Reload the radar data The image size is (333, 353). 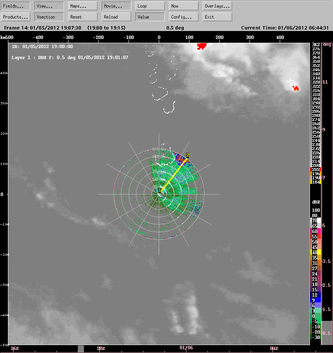pos(116,17)
